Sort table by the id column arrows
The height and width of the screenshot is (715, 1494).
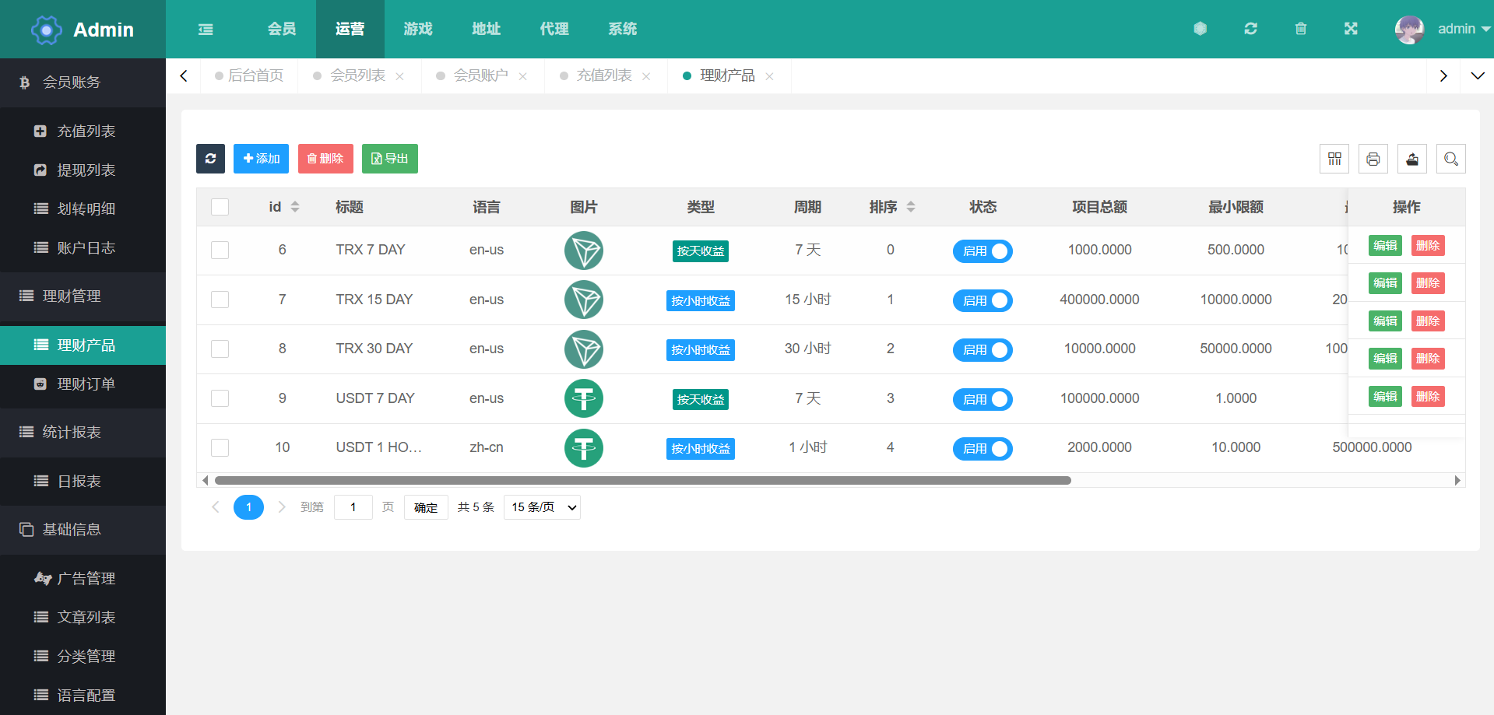pos(295,207)
